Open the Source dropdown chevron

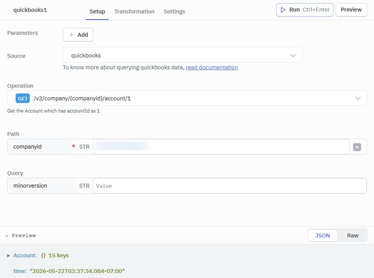[x=293, y=55]
